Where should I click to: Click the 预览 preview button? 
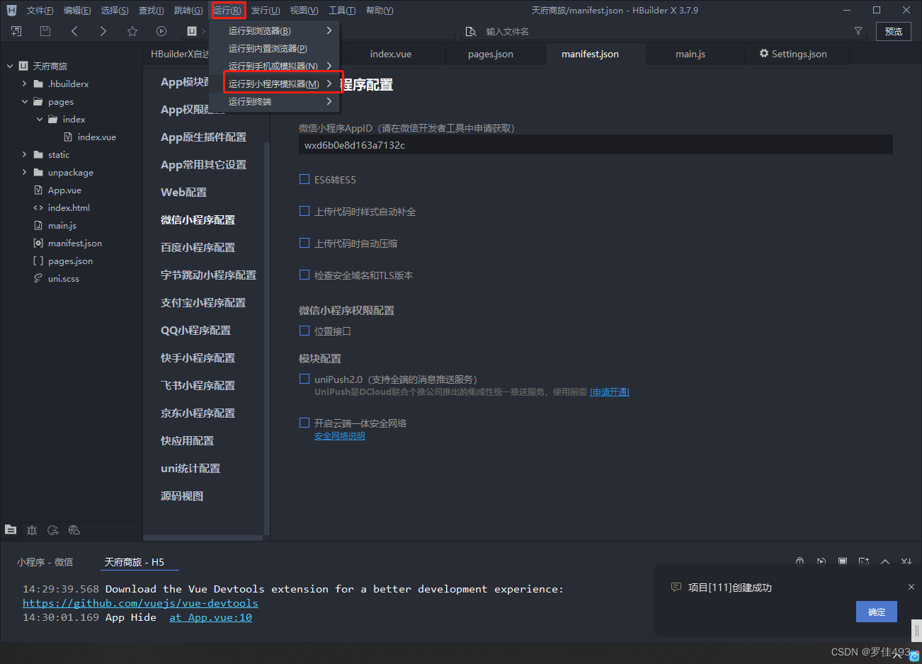tap(894, 31)
